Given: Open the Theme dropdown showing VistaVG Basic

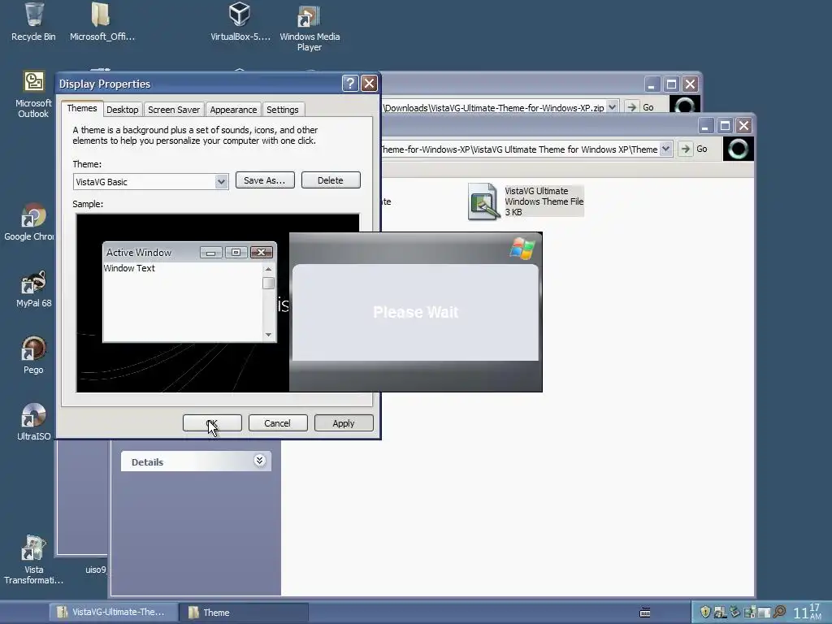Looking at the screenshot, I should point(221,181).
